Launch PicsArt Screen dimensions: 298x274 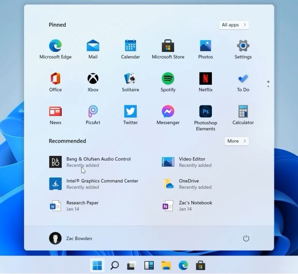click(x=93, y=115)
